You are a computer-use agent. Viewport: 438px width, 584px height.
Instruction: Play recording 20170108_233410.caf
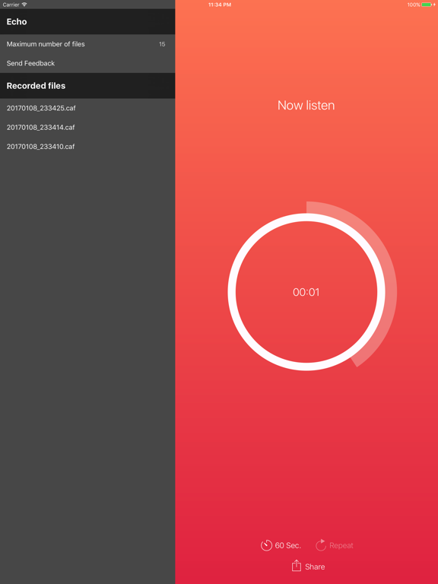(x=87, y=147)
